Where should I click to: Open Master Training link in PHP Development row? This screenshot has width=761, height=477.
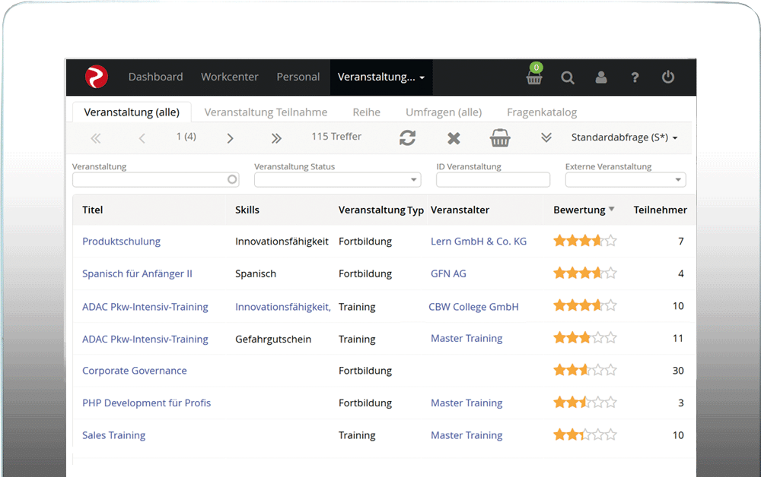point(466,403)
